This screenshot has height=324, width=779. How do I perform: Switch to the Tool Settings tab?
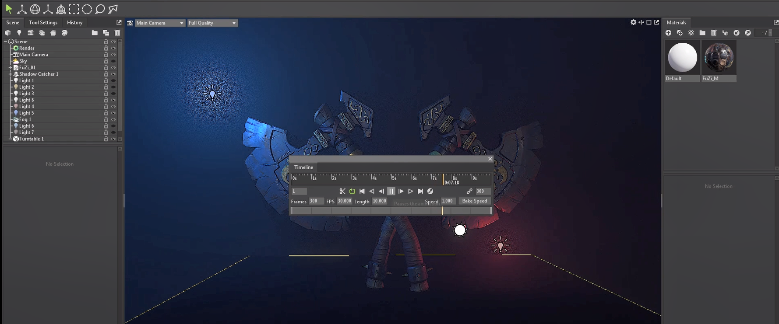tap(43, 22)
